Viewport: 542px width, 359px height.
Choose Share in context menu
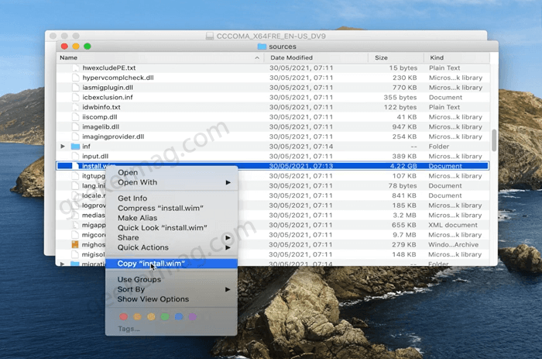pos(129,237)
